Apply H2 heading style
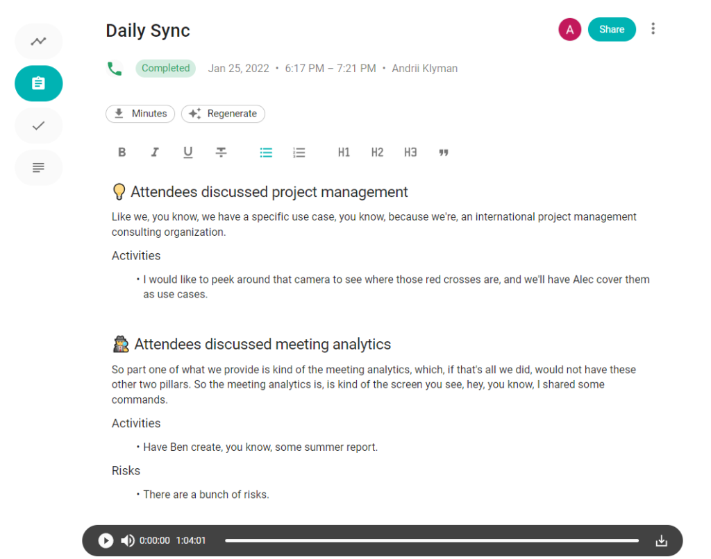The height and width of the screenshot is (559, 711). 377,152
